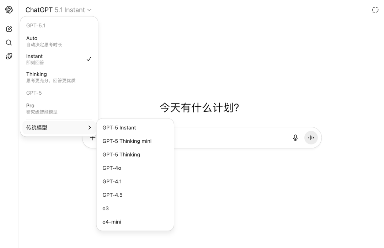Expand the 传统模型 submenu
Image resolution: width=384 pixels, height=248 pixels.
tap(59, 127)
